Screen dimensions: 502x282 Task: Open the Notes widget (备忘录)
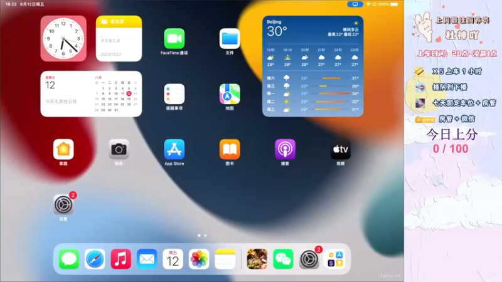coord(119,39)
